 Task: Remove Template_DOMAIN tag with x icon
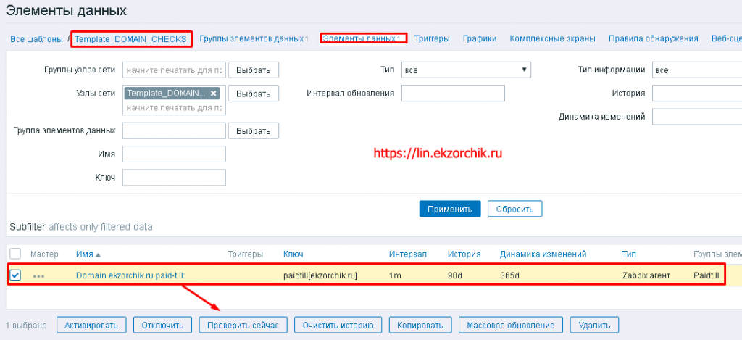point(214,94)
